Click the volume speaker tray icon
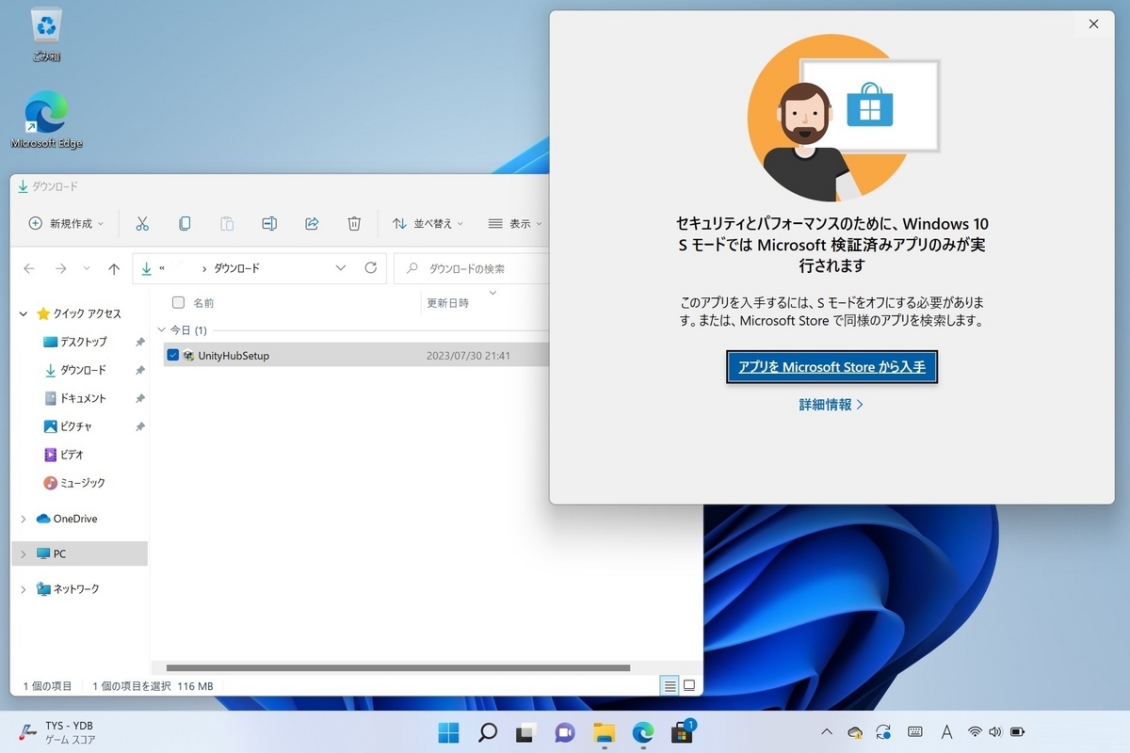Image resolution: width=1130 pixels, height=753 pixels. [x=995, y=732]
